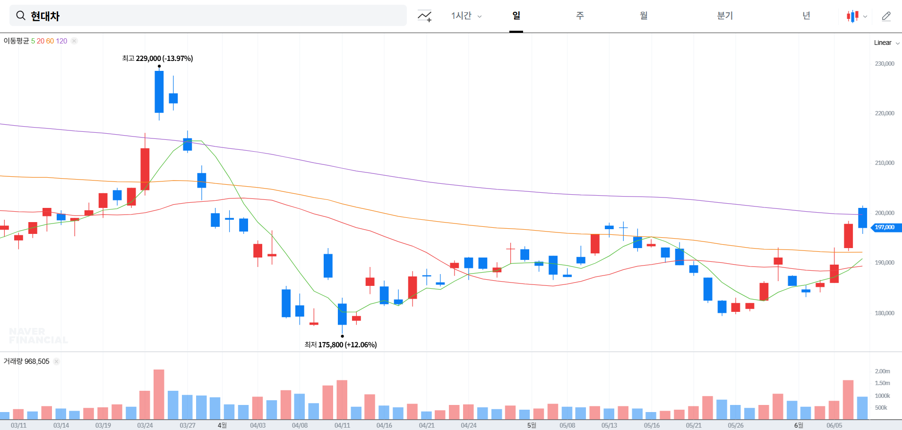
Task: Click the 210,000 price axis label
Action: [x=885, y=163]
